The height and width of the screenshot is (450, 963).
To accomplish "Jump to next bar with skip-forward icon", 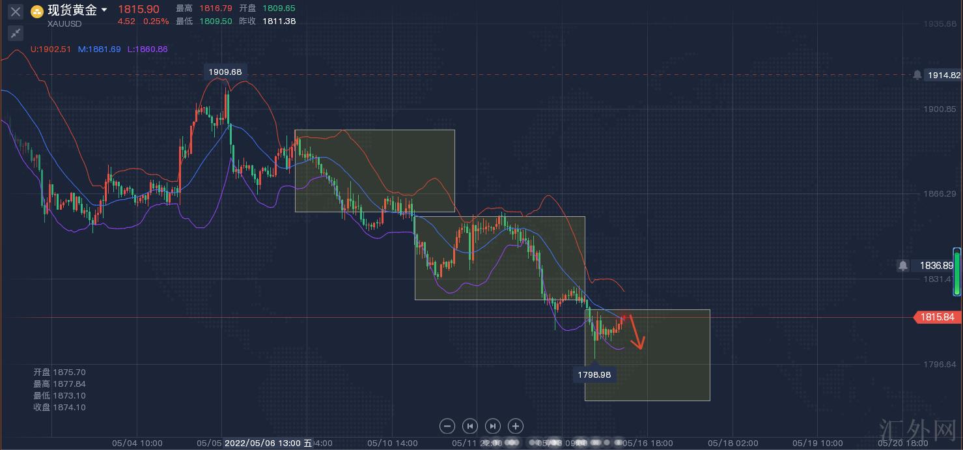I will [x=493, y=426].
